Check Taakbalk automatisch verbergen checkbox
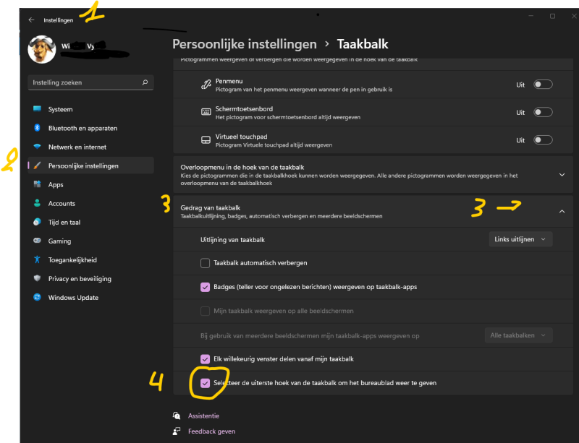The height and width of the screenshot is (443, 579). pyautogui.click(x=205, y=263)
